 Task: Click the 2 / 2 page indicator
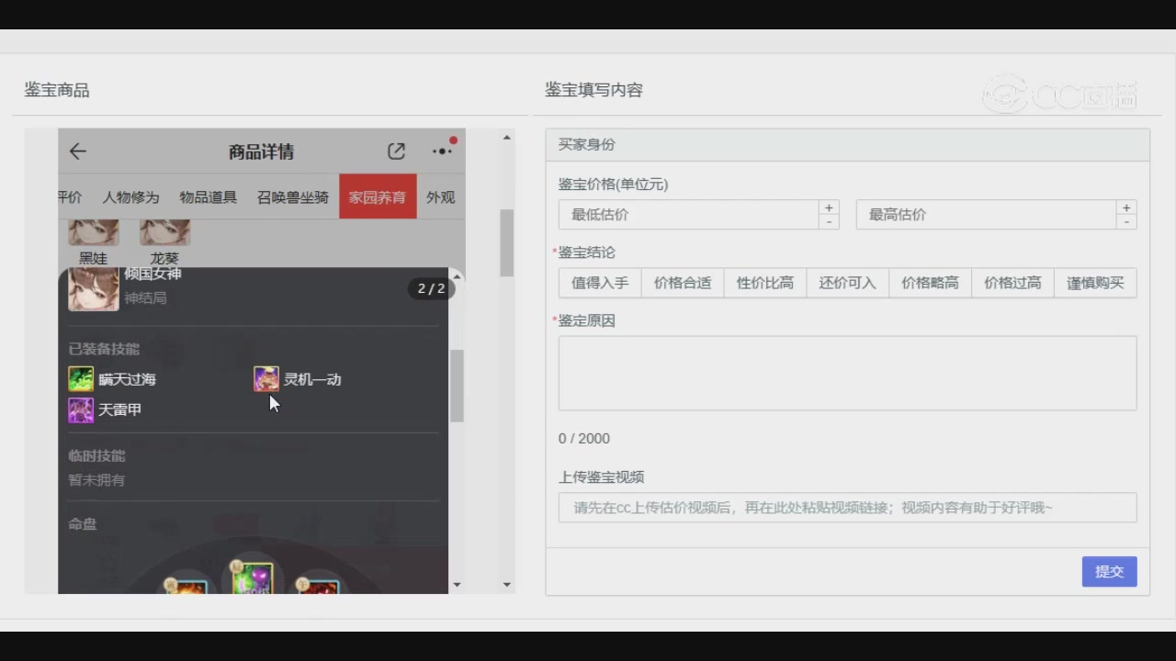tap(432, 288)
